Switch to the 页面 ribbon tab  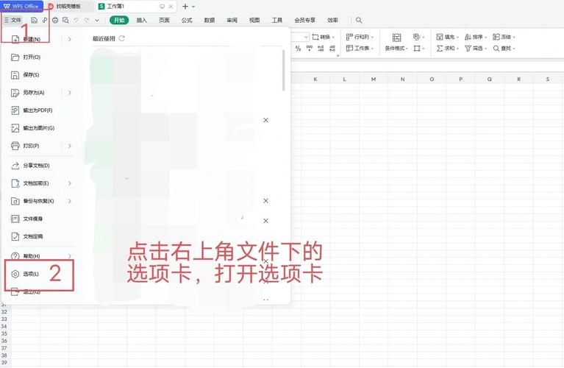pos(165,20)
